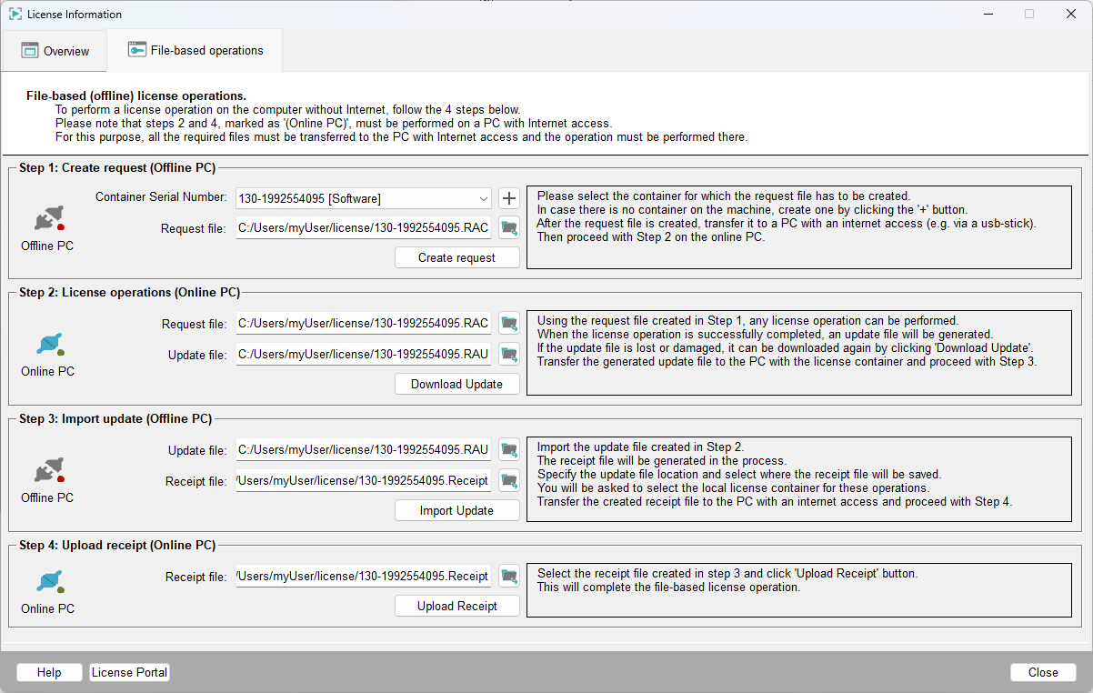Click the 'Container Serial Number:' label
Screen dimensions: 1093x693
click(161, 196)
